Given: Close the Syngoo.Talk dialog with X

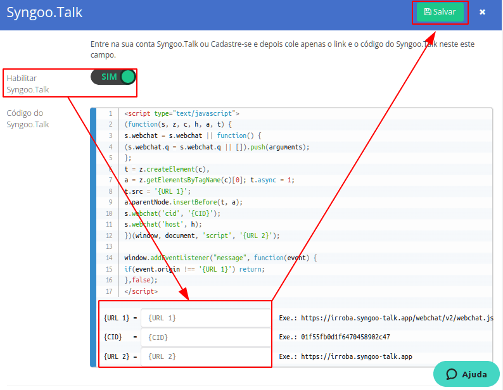Looking at the screenshot, I should pos(482,12).
